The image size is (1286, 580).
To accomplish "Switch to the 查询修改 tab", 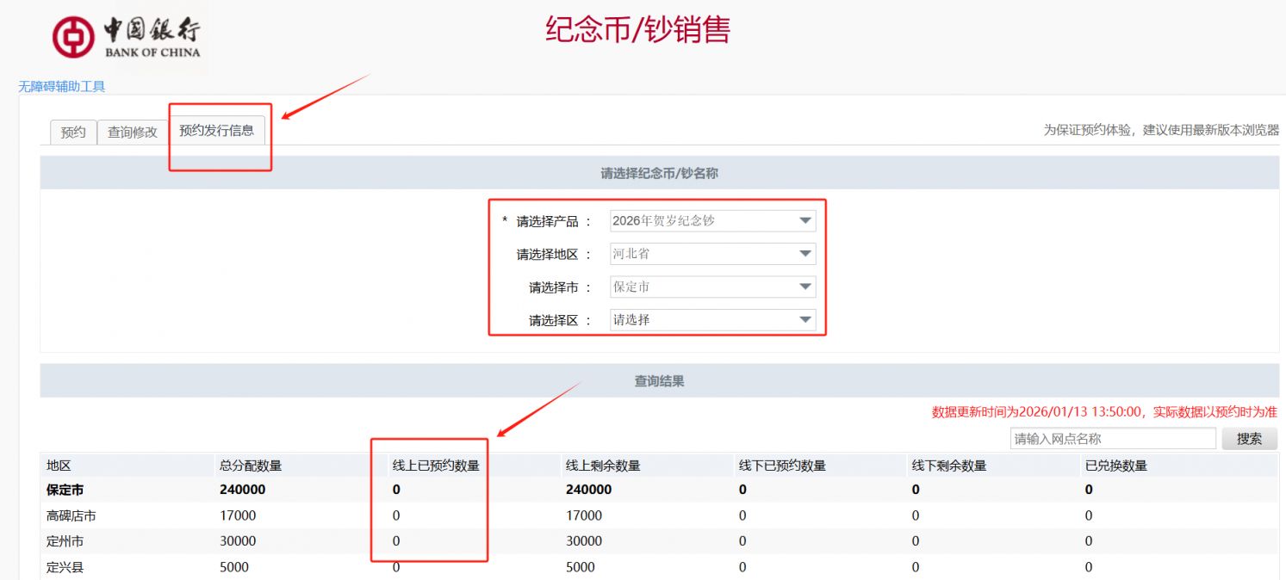I will [133, 132].
